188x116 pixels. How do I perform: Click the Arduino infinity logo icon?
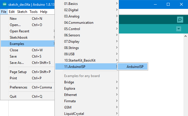[x=5, y=4]
